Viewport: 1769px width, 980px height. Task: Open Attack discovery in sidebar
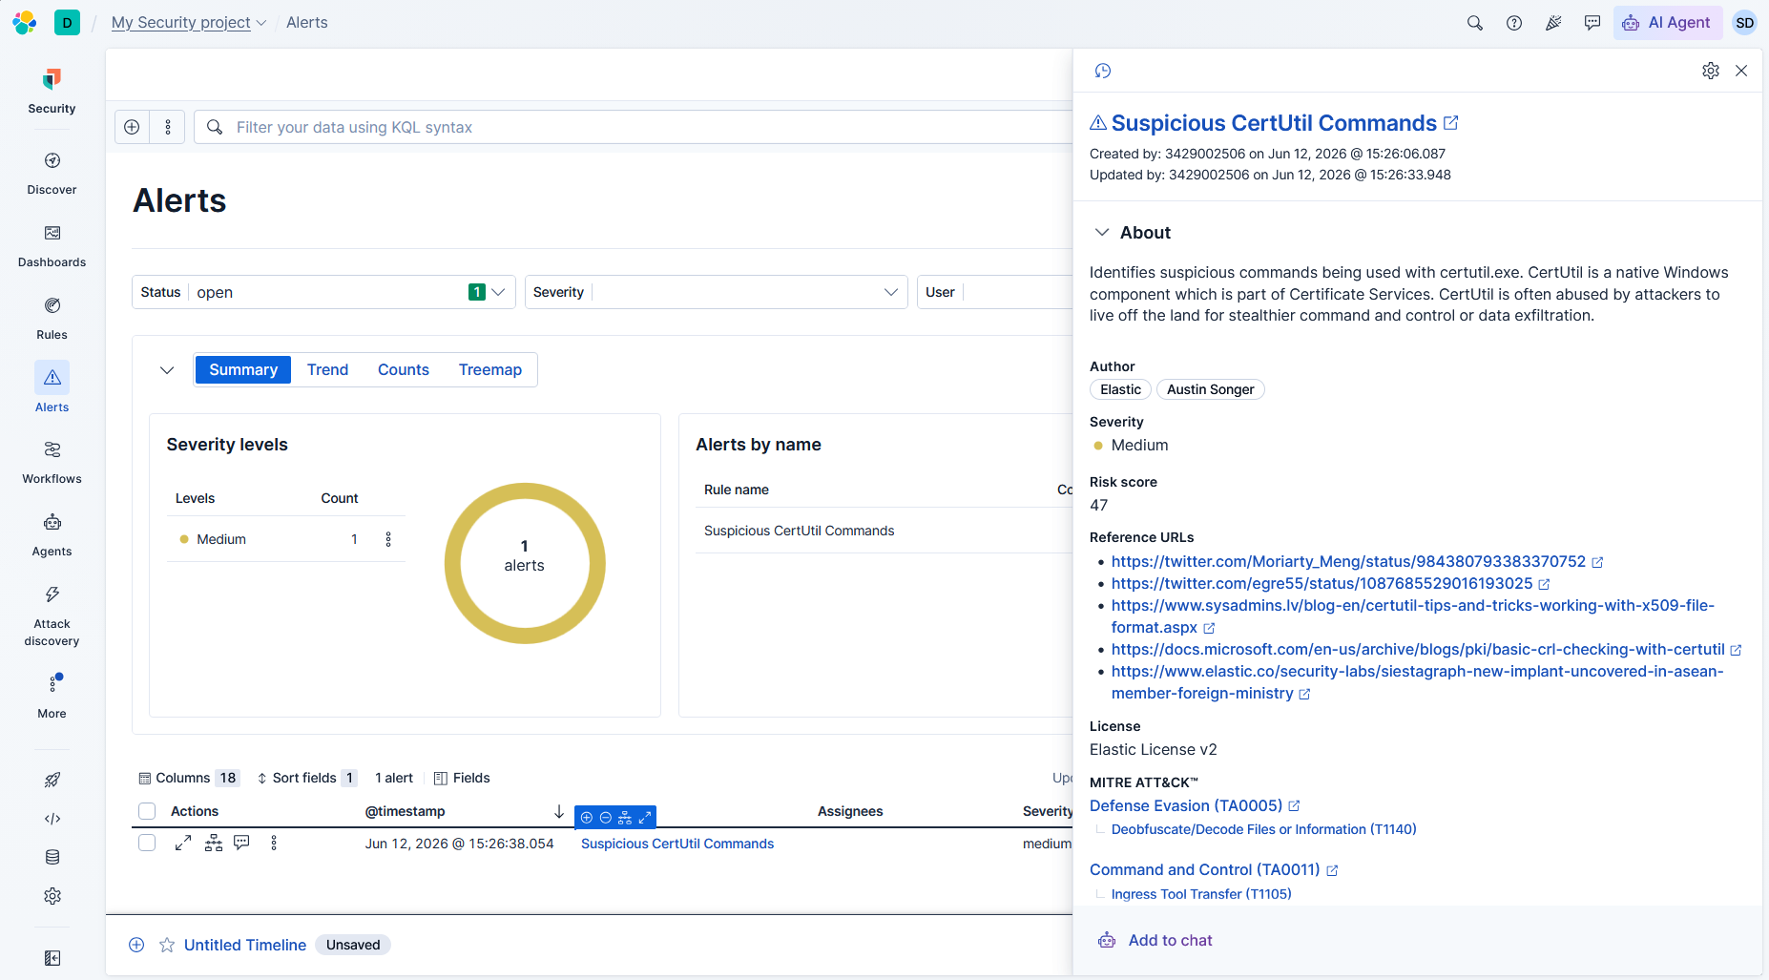tap(52, 615)
